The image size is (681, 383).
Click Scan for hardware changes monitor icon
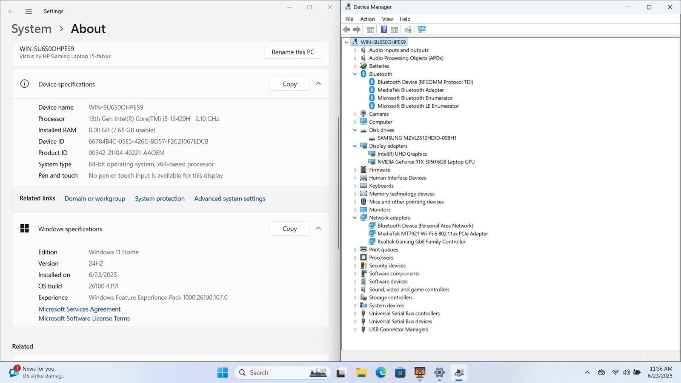pyautogui.click(x=422, y=29)
